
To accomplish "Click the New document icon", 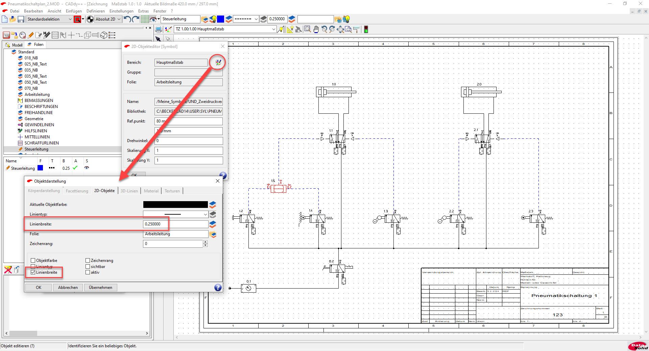I will tap(5, 19).
